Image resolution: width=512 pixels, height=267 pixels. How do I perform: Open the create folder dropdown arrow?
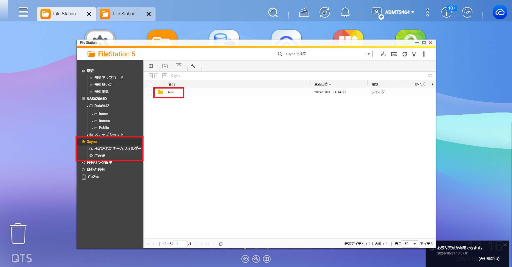pos(171,66)
